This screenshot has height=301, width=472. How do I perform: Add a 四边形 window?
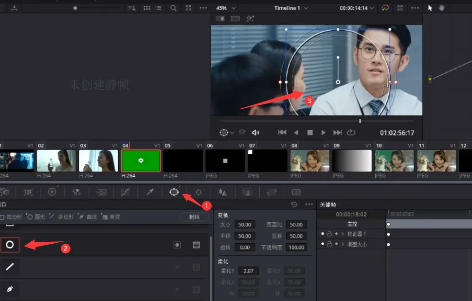11,217
